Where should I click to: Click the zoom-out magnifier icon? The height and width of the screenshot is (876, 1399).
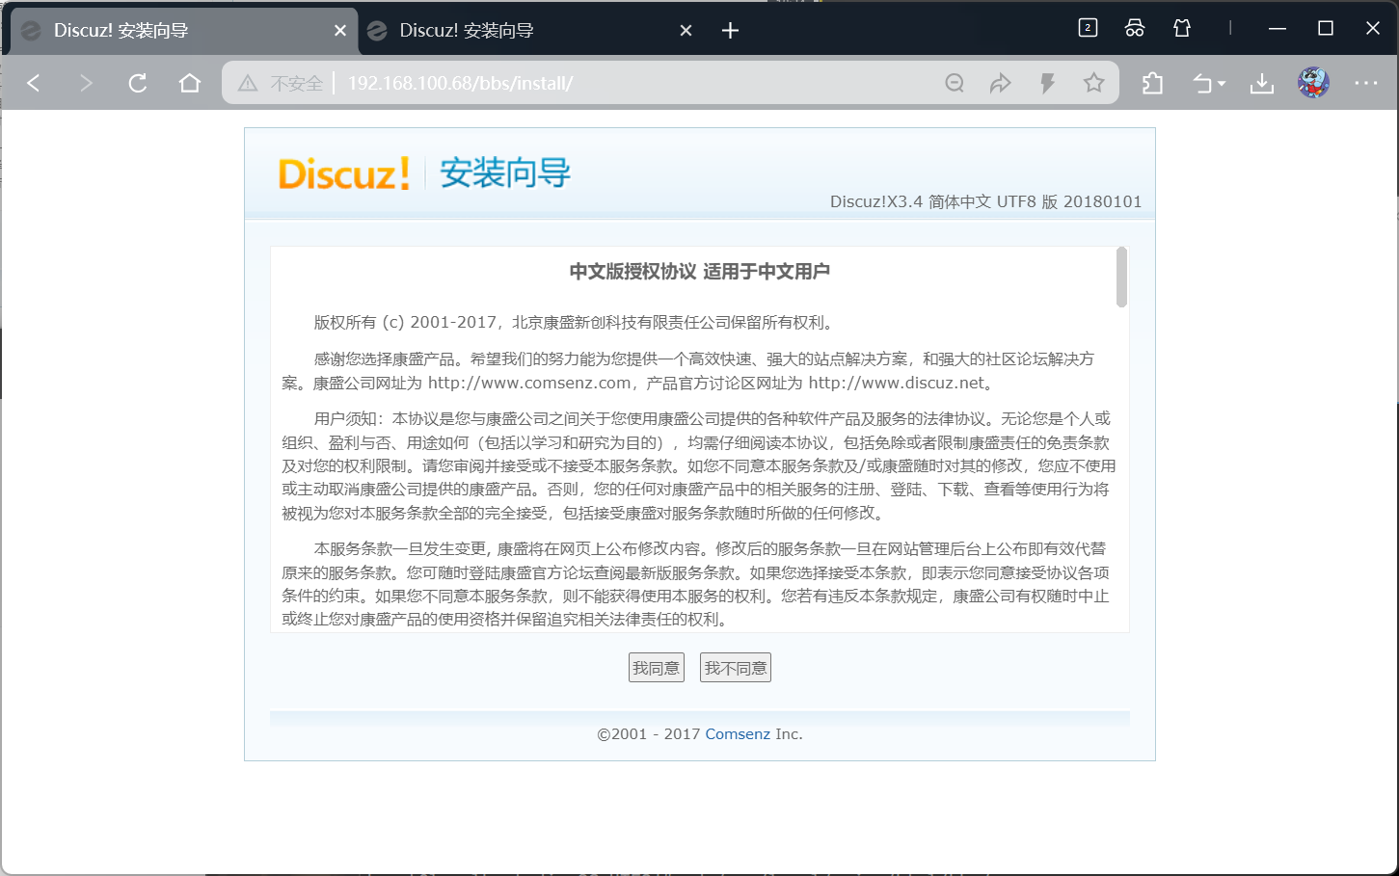tap(955, 83)
